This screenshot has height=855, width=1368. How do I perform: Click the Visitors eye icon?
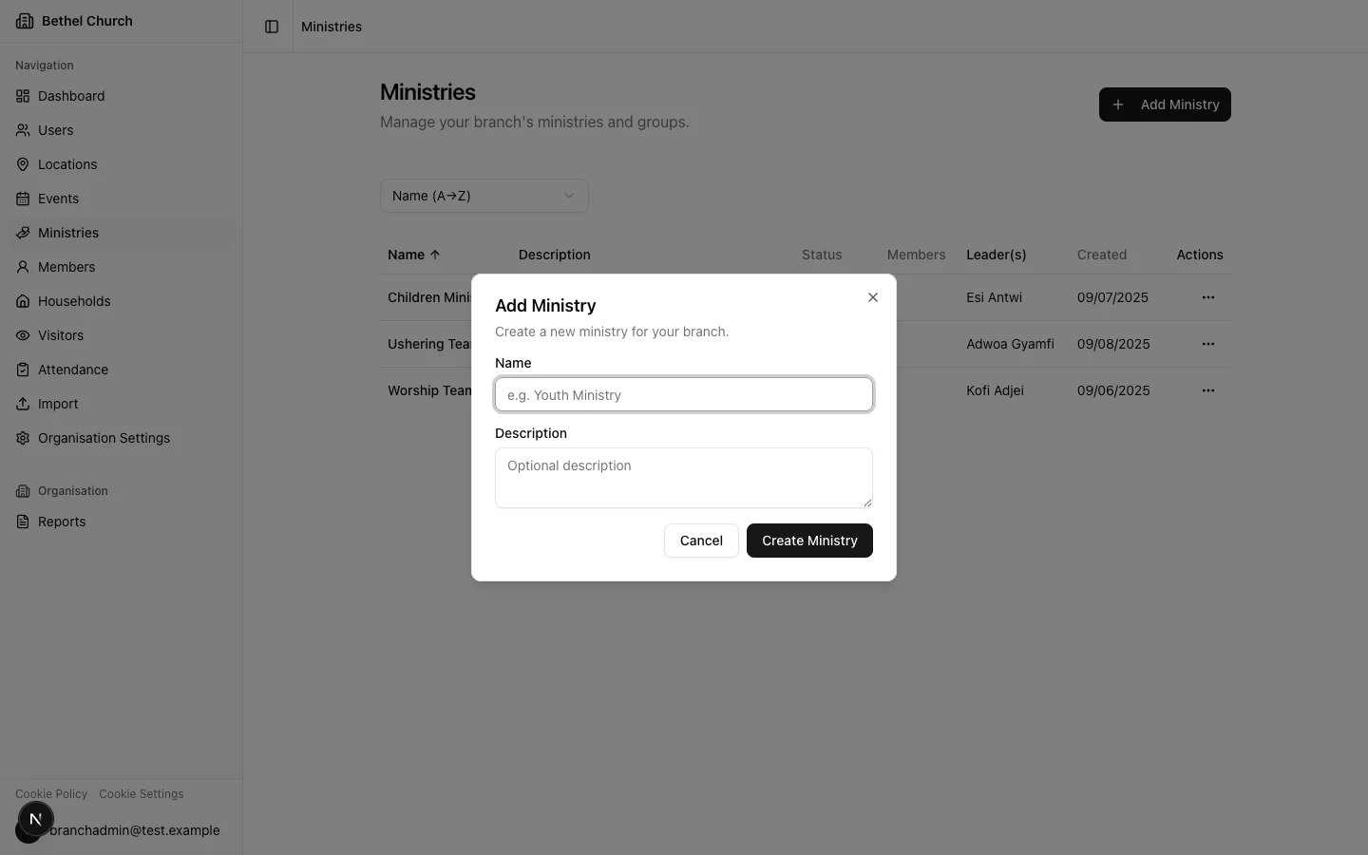click(23, 335)
